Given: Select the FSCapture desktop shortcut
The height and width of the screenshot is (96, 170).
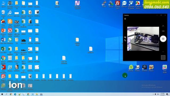Looking at the screenshot, I should tap(138, 5).
